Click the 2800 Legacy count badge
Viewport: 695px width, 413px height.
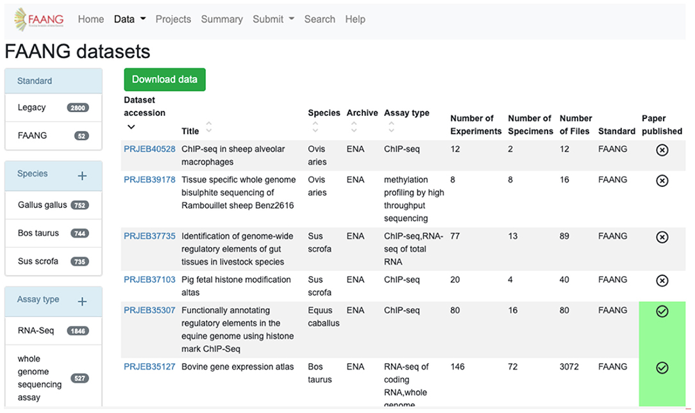[x=78, y=108]
